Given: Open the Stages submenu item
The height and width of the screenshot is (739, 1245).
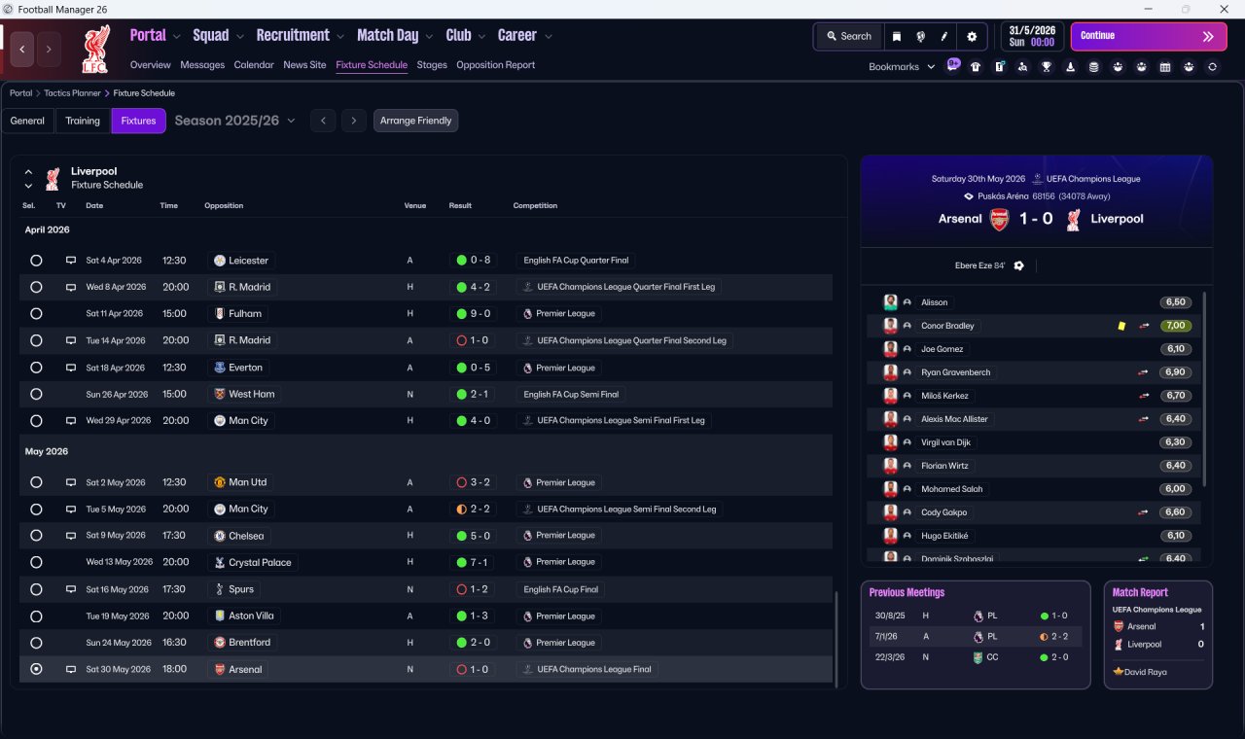Looking at the screenshot, I should (x=432, y=65).
